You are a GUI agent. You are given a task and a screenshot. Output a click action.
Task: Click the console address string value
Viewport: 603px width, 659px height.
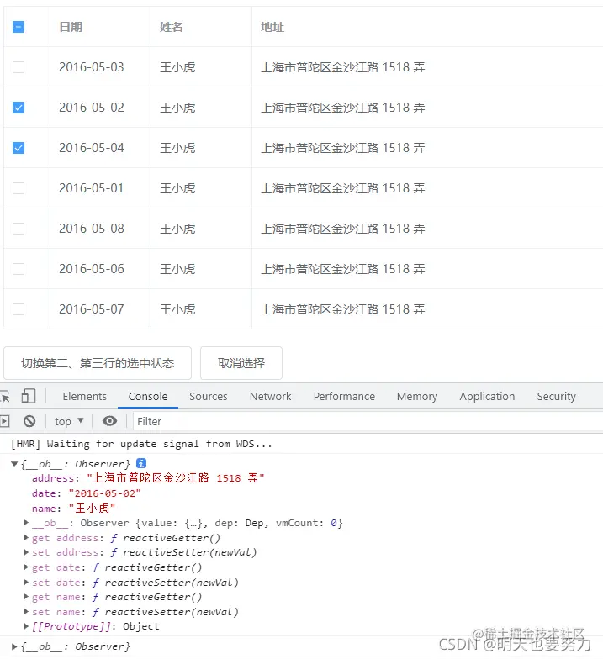175,477
